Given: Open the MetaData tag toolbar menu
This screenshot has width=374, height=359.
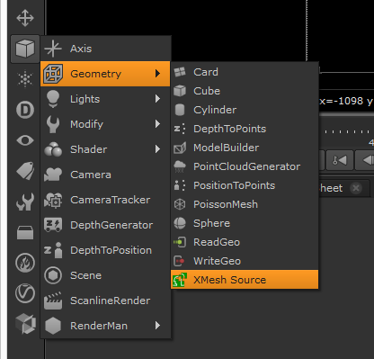Looking at the screenshot, I should [25, 171].
